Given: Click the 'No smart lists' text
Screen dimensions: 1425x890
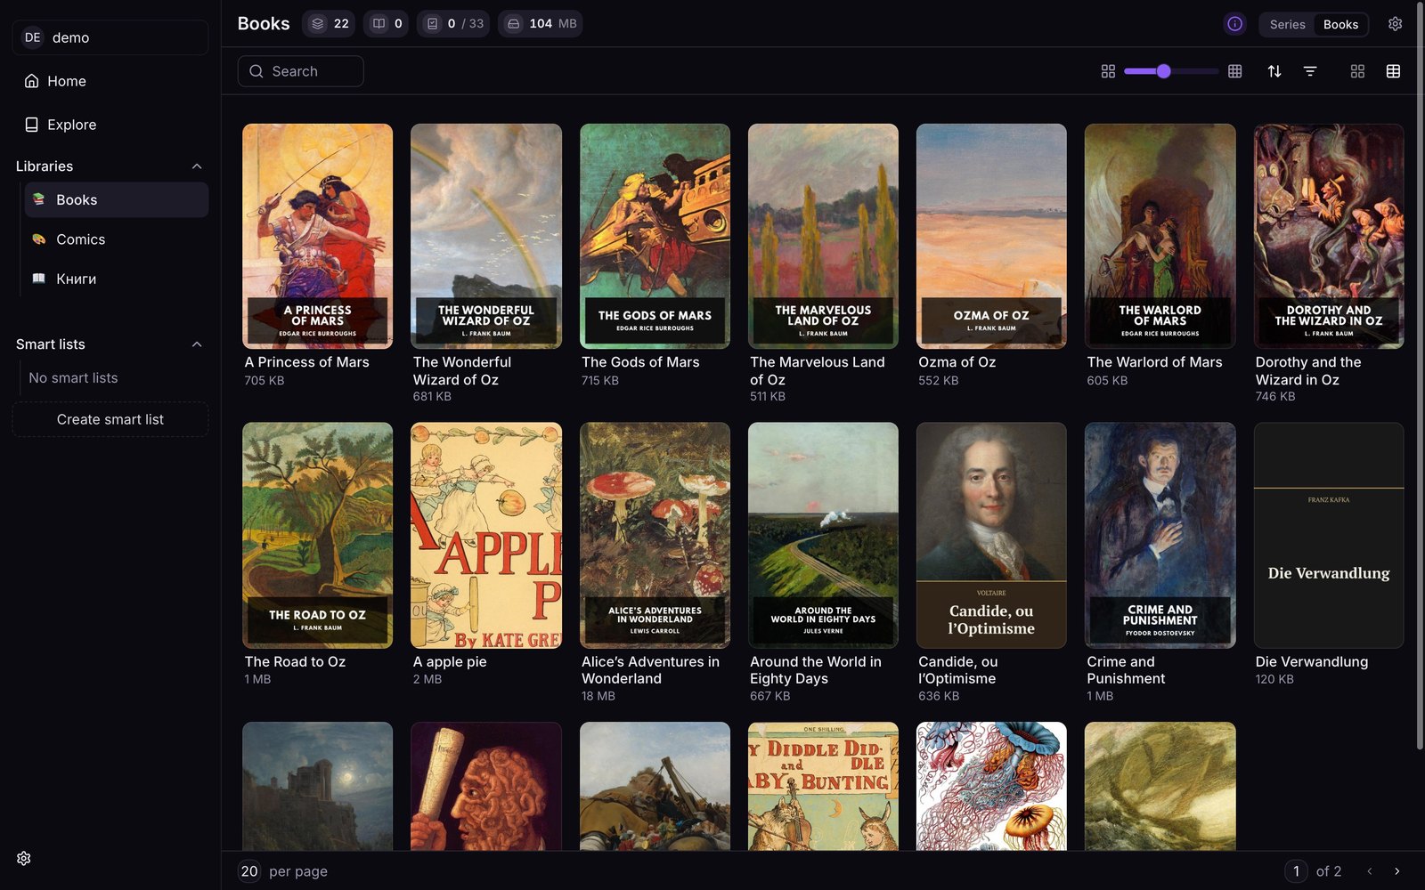Looking at the screenshot, I should [73, 378].
